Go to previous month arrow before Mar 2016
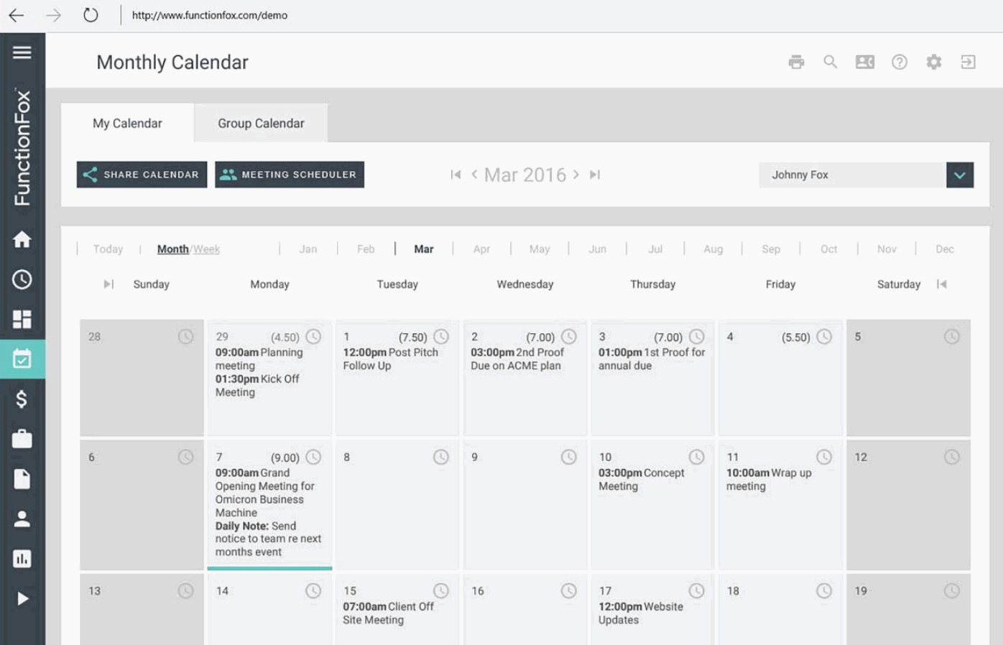Image resolution: width=1003 pixels, height=645 pixels. click(474, 175)
